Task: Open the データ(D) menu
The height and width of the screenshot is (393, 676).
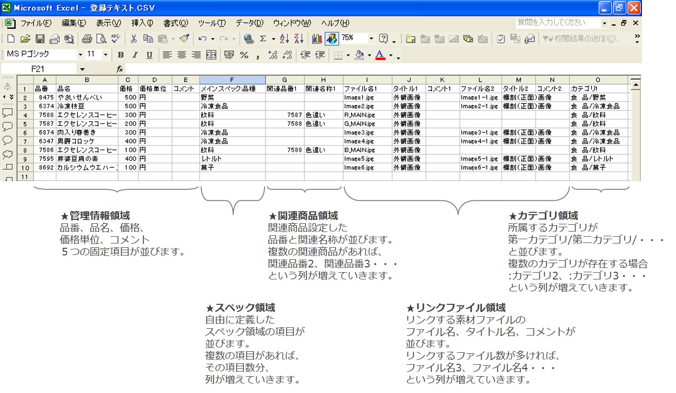Action: click(x=249, y=23)
